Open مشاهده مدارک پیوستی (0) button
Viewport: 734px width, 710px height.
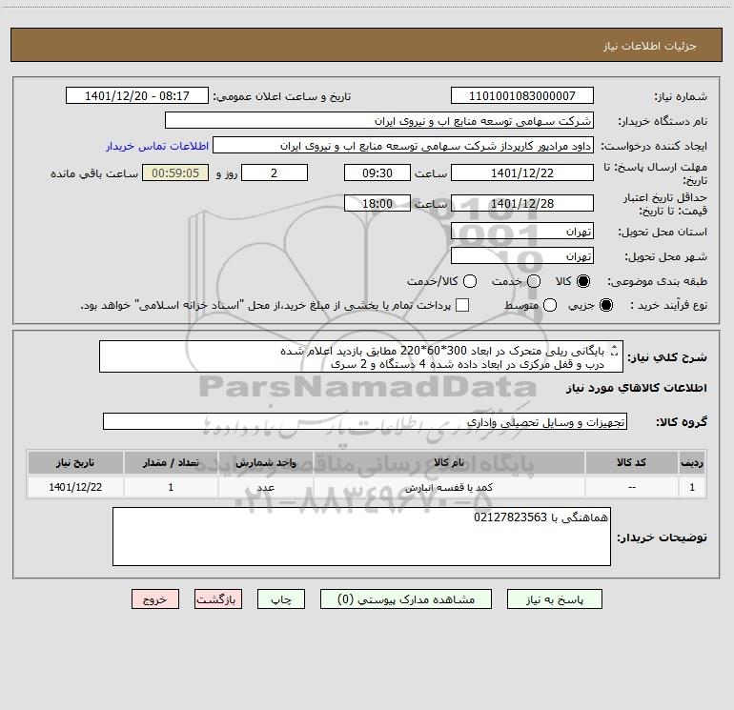pos(406,599)
